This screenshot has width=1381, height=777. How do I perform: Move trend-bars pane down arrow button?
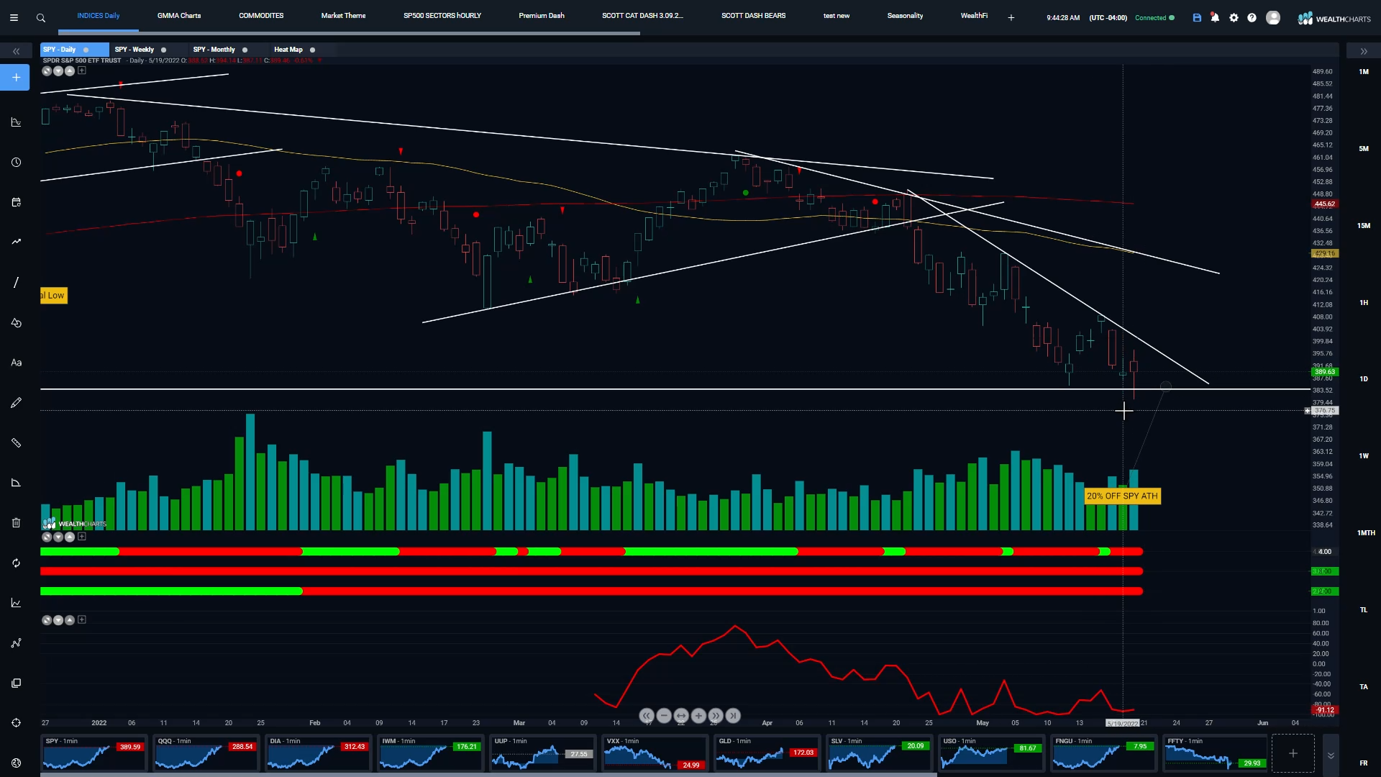click(x=58, y=537)
